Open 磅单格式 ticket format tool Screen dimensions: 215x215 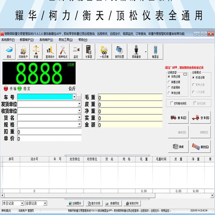(x=63, y=52)
